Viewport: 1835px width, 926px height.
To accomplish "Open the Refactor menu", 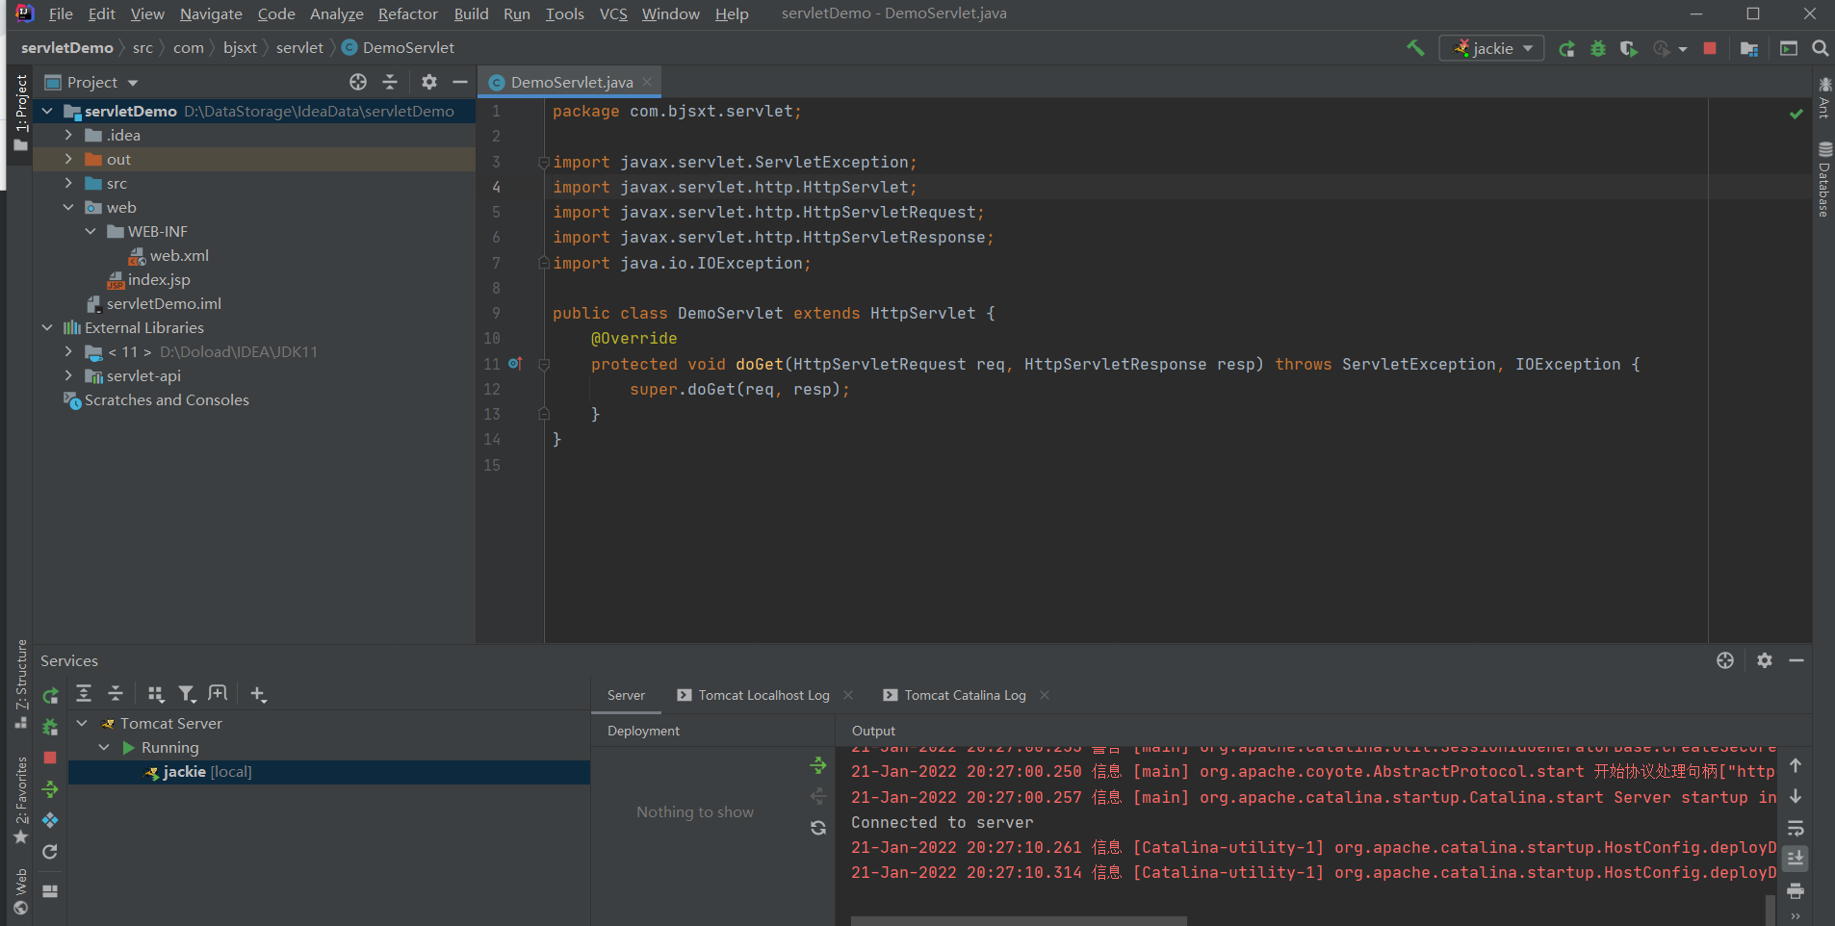I will [x=407, y=13].
